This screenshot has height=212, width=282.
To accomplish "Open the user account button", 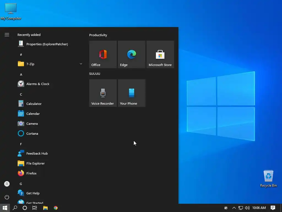I will (7, 184).
